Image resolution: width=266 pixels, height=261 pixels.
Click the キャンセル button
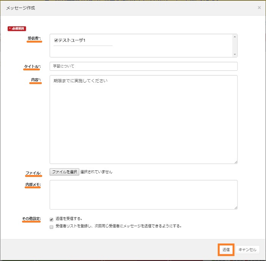(247, 250)
